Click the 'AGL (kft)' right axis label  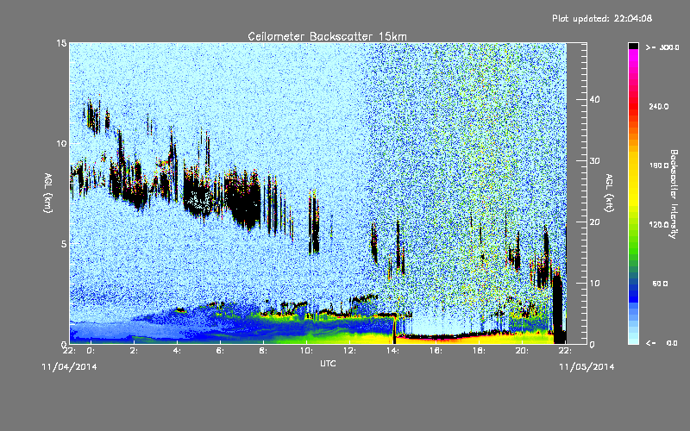click(x=610, y=193)
